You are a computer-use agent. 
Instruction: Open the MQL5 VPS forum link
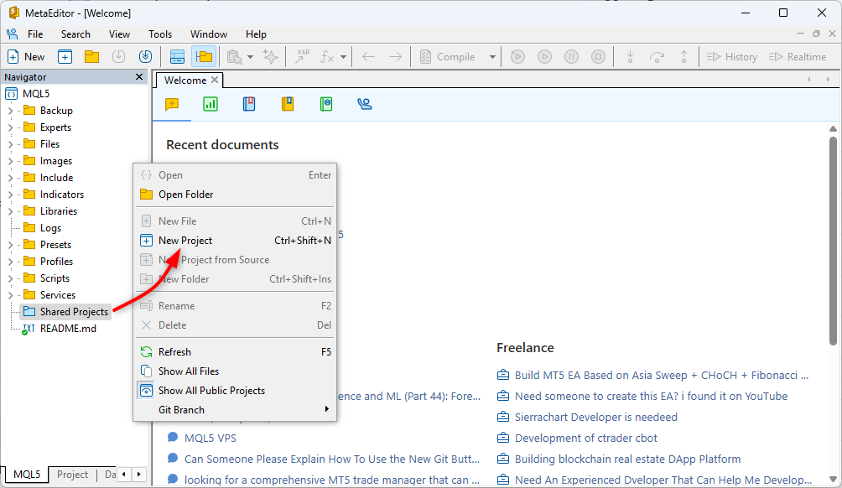(x=210, y=438)
